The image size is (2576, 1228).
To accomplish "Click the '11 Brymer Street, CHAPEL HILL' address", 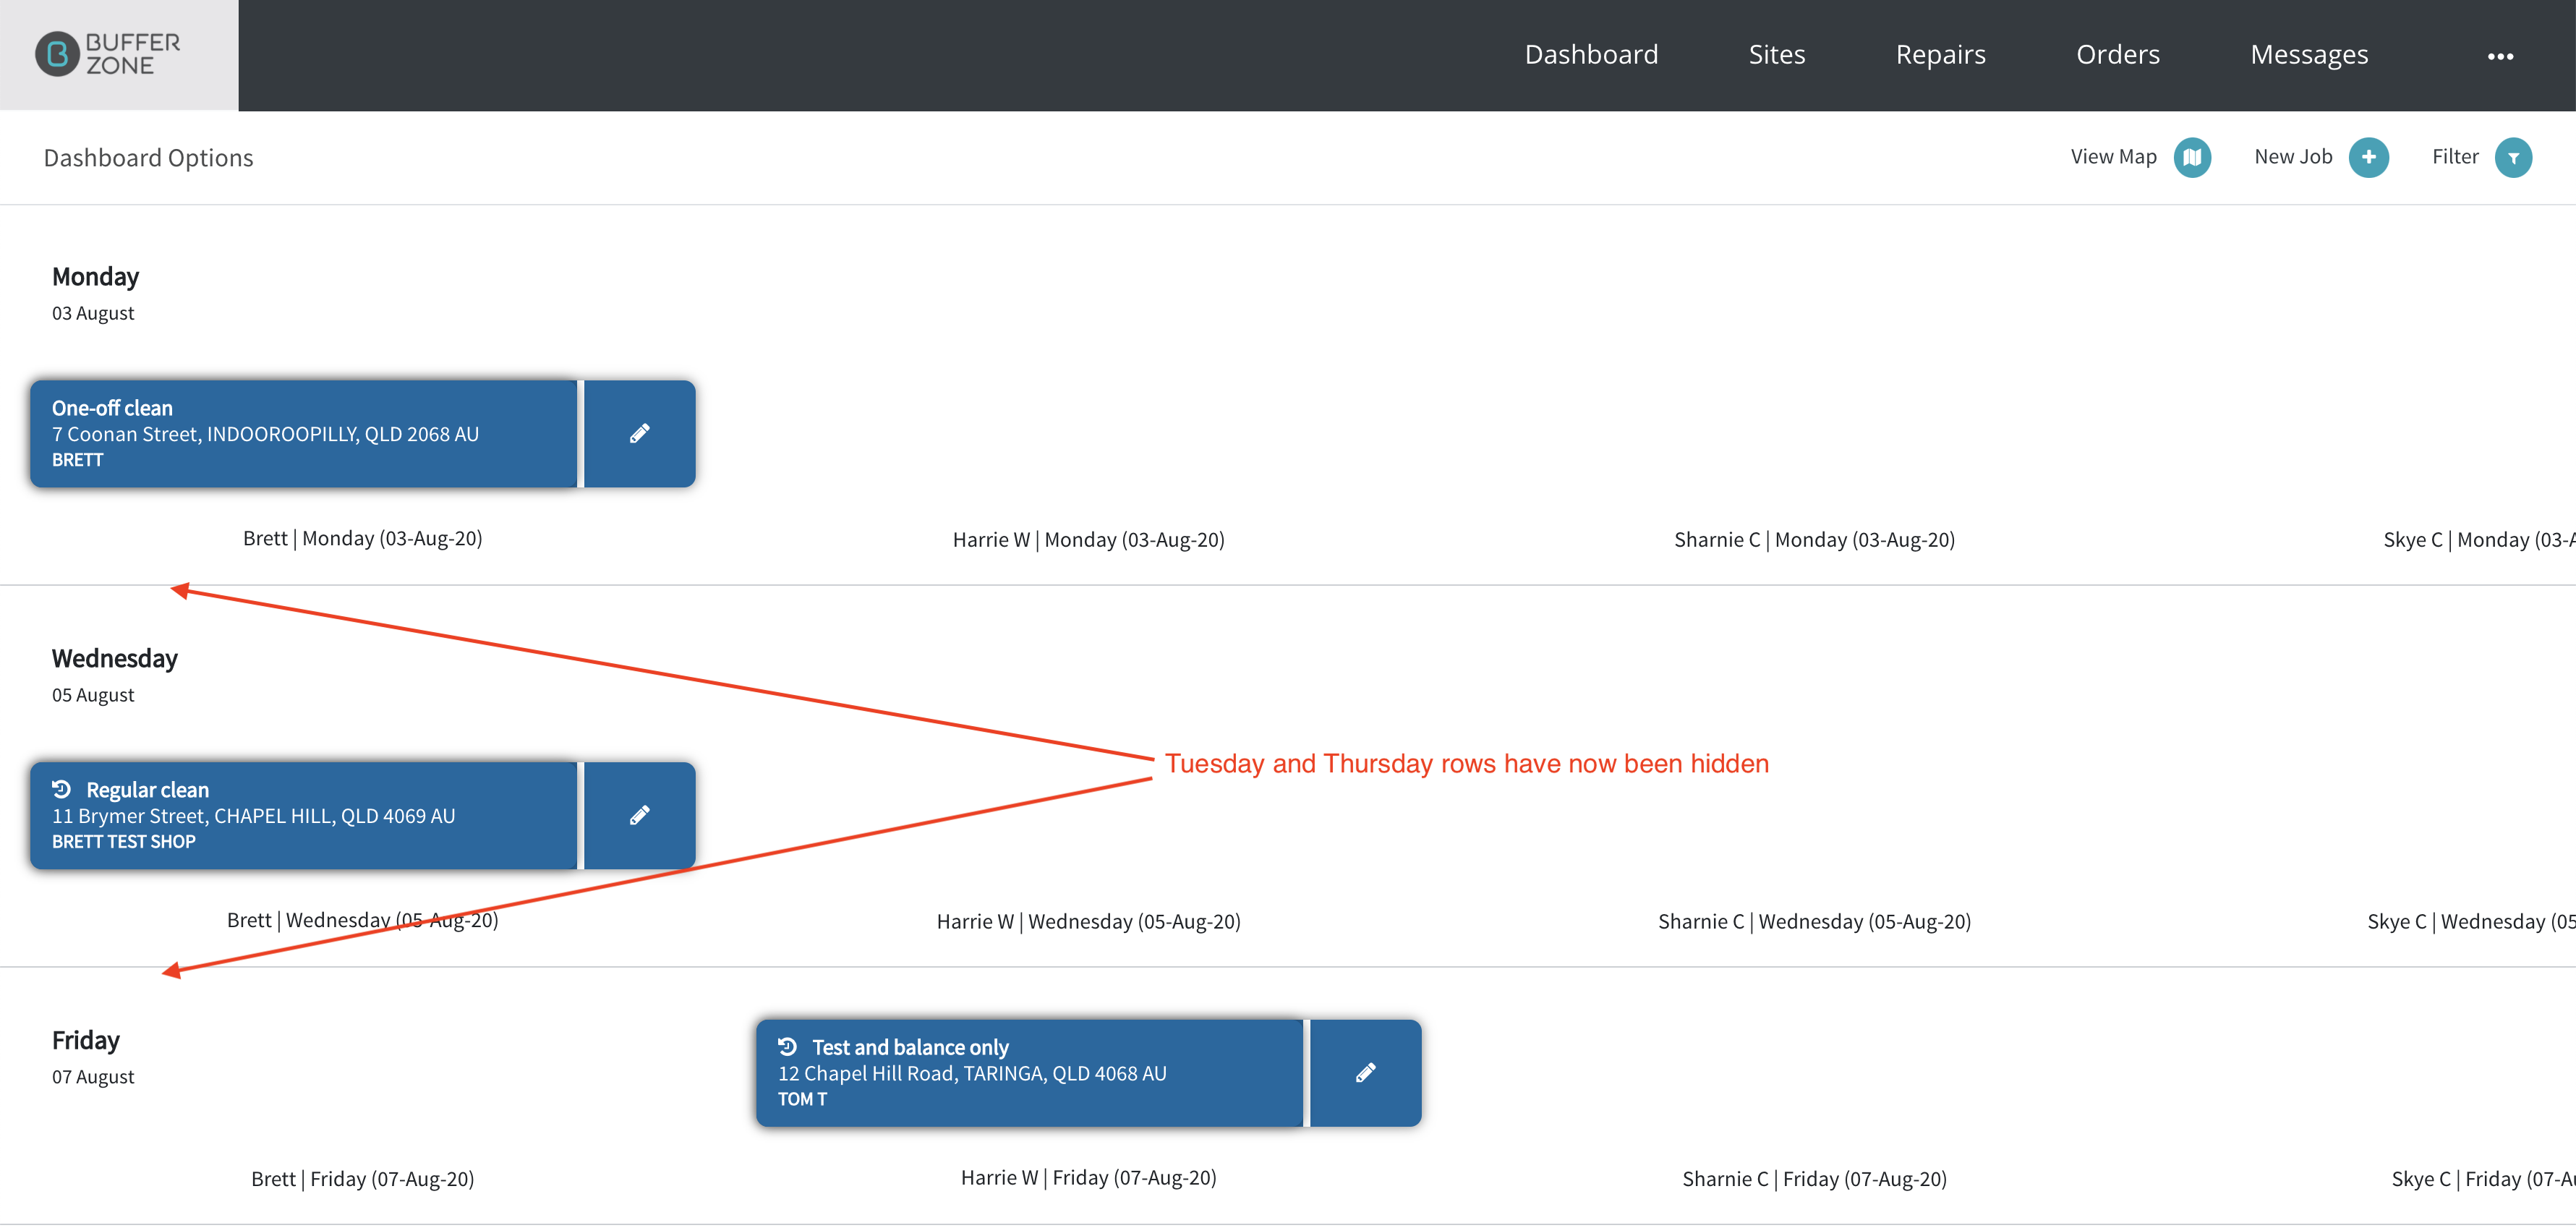I will pos(253,816).
